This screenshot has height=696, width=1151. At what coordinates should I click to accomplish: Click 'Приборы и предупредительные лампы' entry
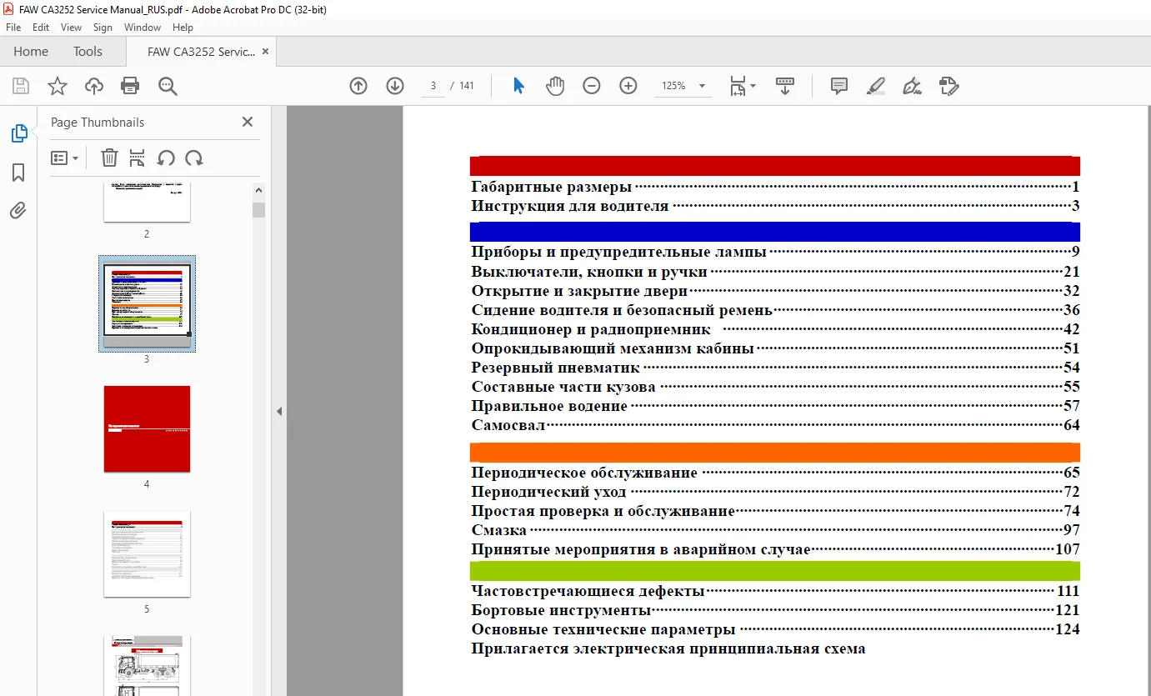click(618, 252)
